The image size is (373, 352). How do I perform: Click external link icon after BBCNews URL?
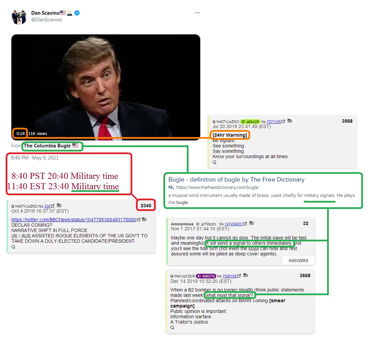(x=139, y=220)
